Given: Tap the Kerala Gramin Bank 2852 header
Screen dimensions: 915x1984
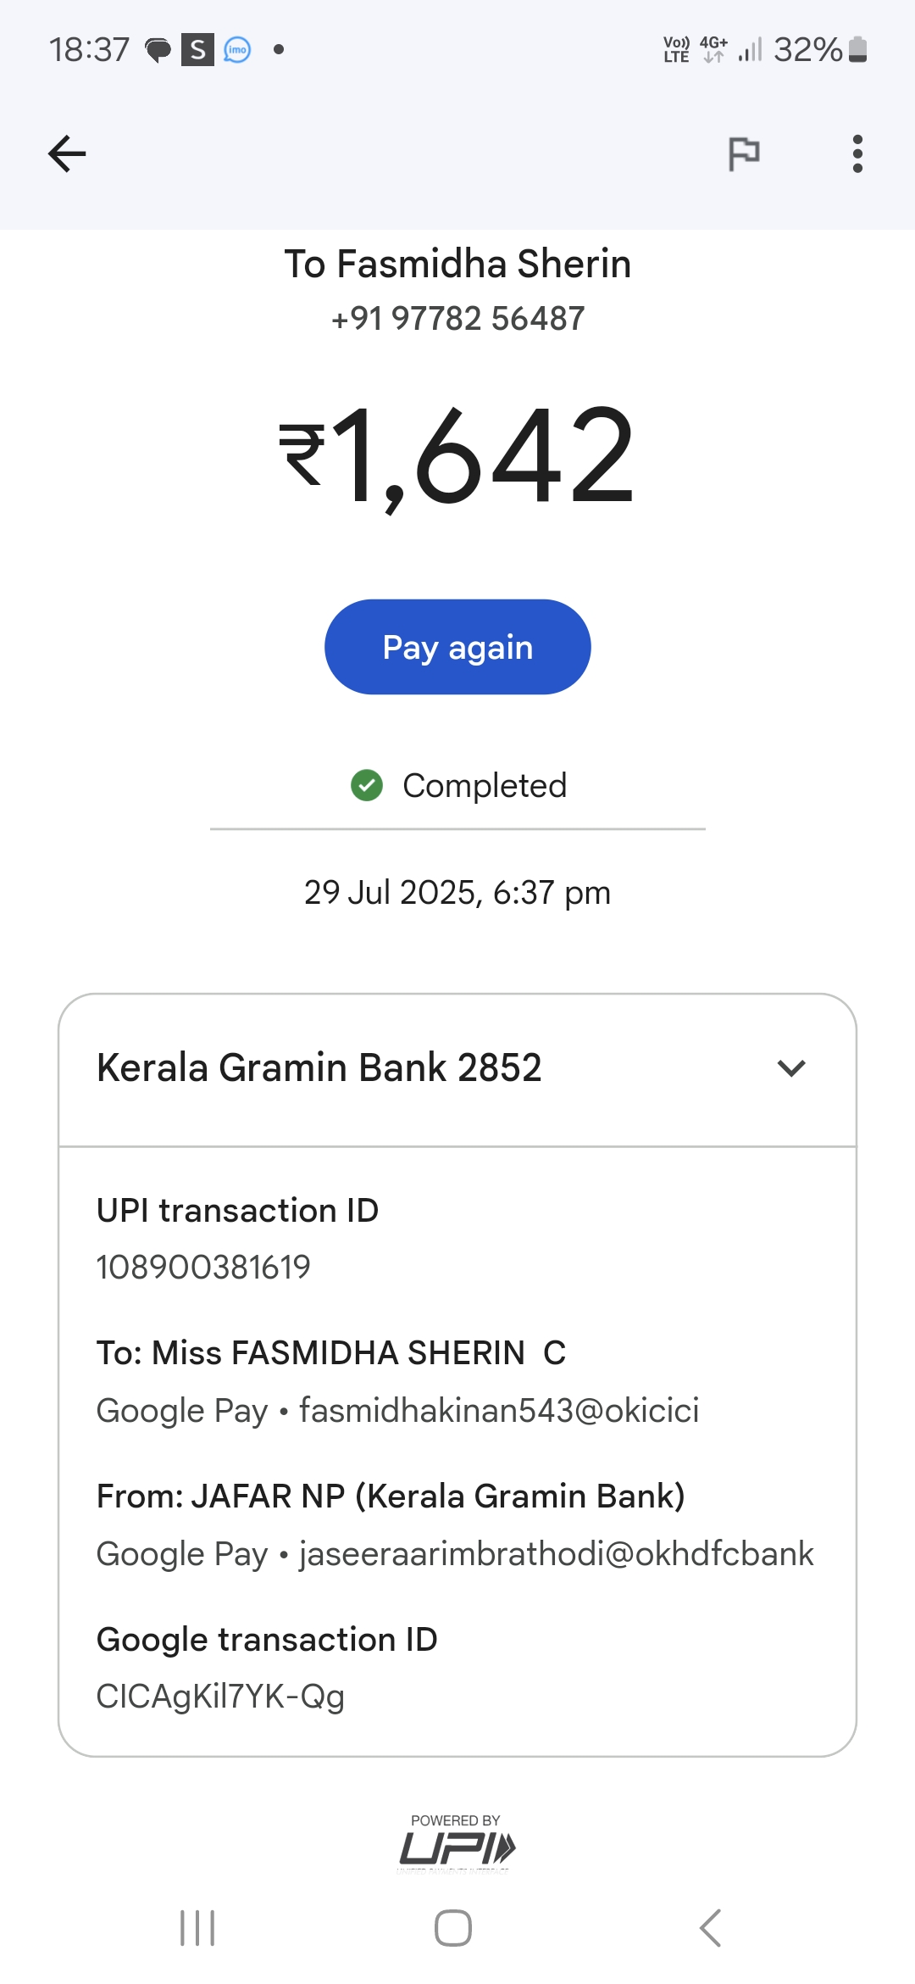Looking at the screenshot, I should pyautogui.click(x=319, y=1068).
